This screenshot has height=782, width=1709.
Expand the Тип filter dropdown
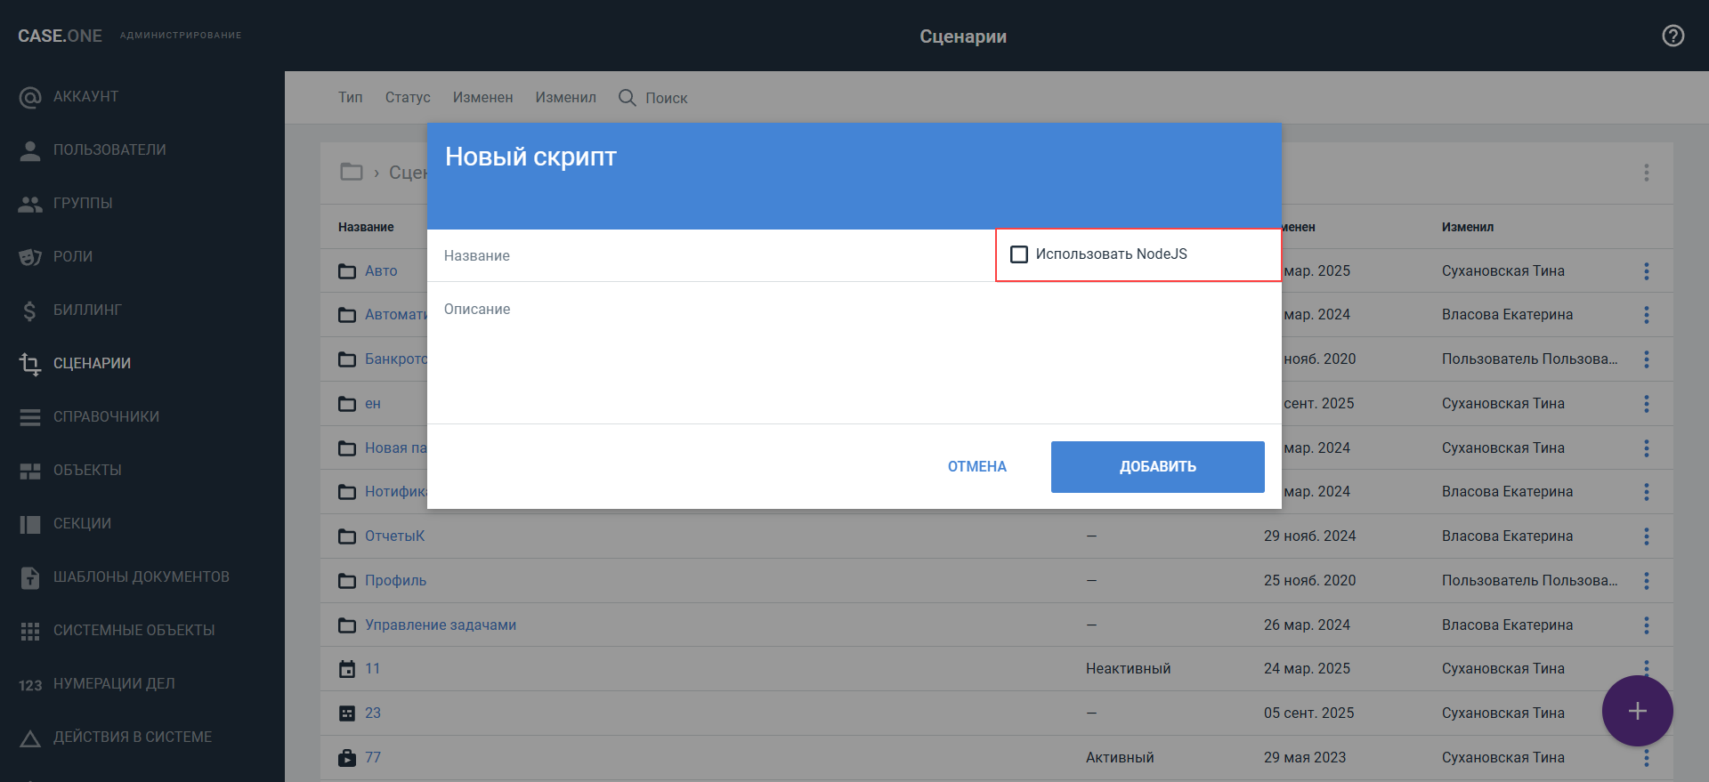pos(350,98)
